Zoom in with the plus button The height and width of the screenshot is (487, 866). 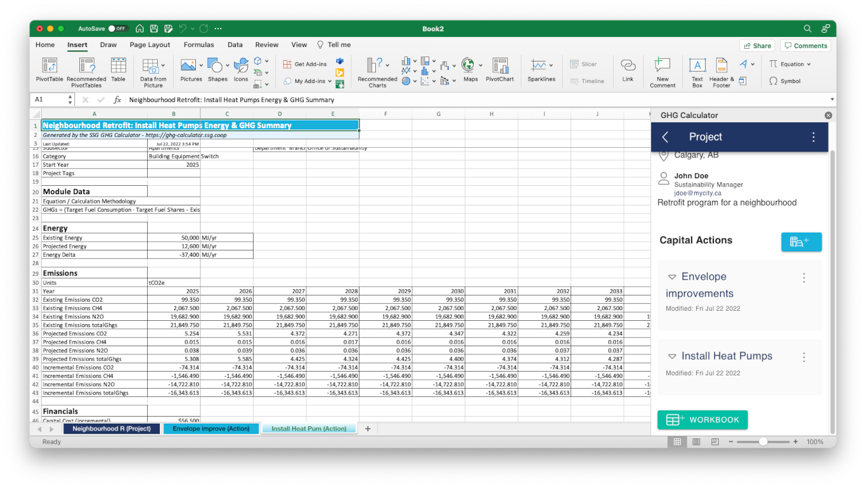(x=796, y=441)
